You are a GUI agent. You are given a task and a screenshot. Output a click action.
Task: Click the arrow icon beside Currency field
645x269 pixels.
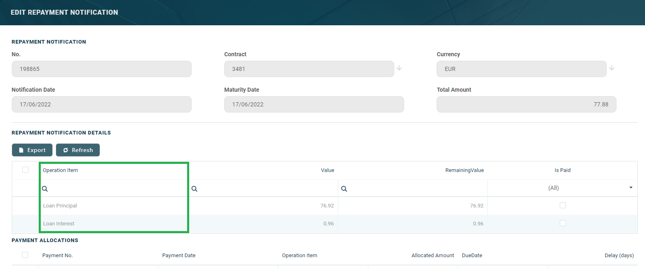pos(612,68)
